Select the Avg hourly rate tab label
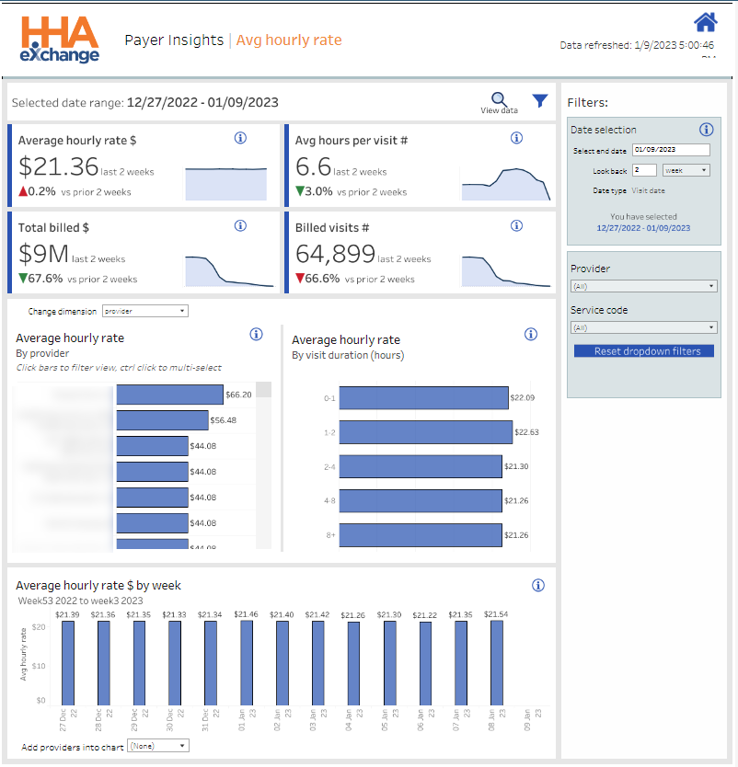 [x=288, y=40]
